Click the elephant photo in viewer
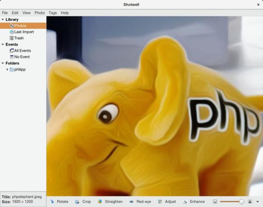The image size is (263, 207). tap(154, 106)
